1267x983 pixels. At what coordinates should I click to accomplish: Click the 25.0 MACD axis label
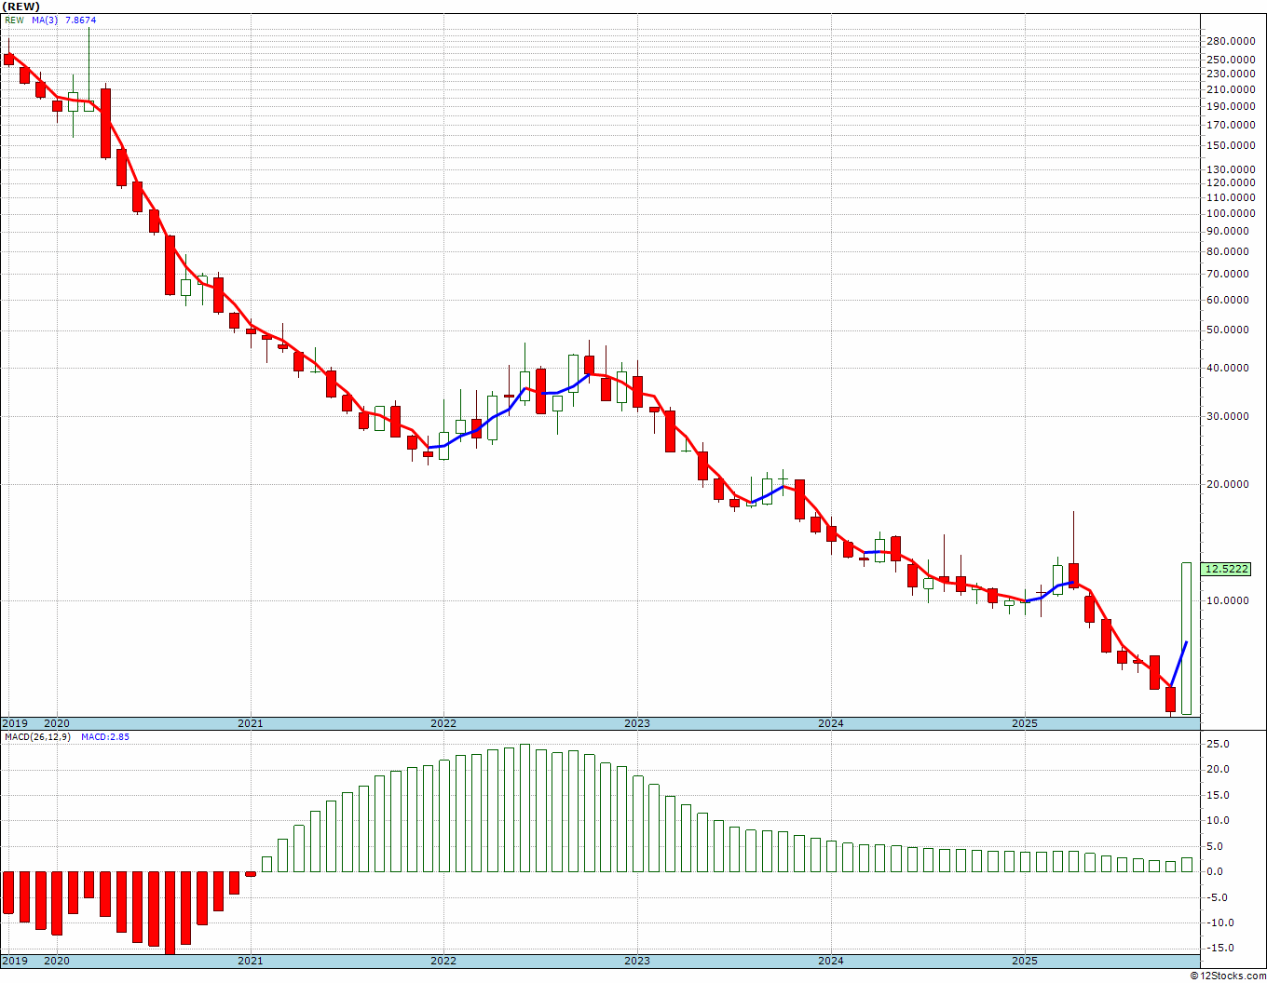coord(1219,744)
